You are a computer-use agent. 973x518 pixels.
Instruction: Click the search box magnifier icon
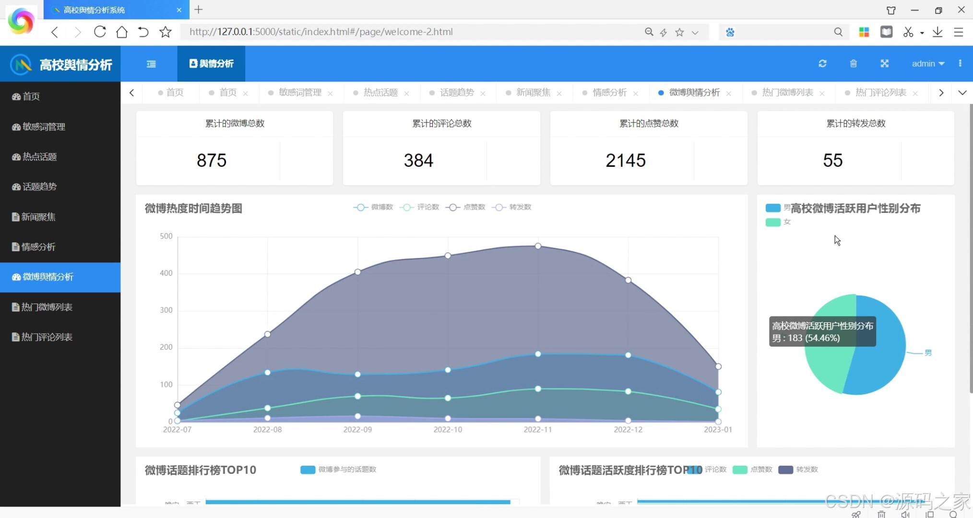click(838, 32)
